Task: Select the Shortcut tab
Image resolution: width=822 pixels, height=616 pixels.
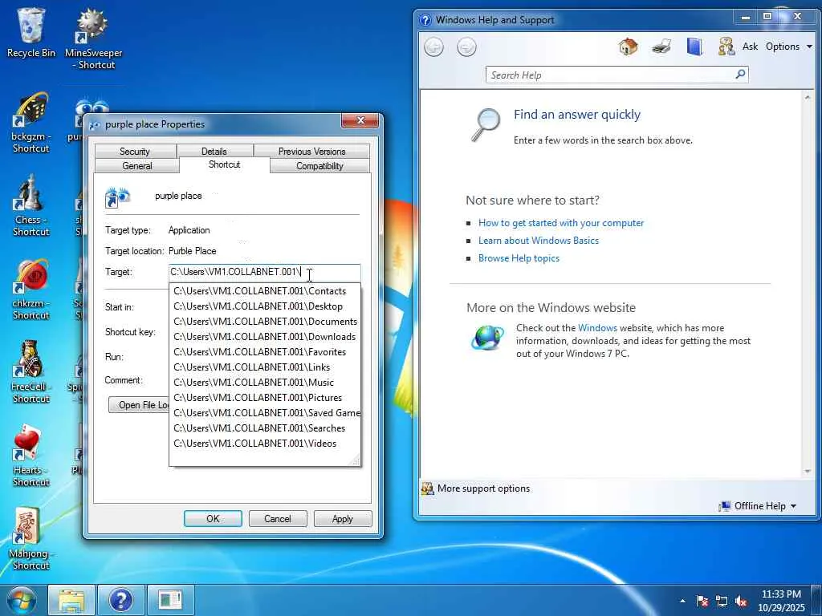Action: click(225, 164)
